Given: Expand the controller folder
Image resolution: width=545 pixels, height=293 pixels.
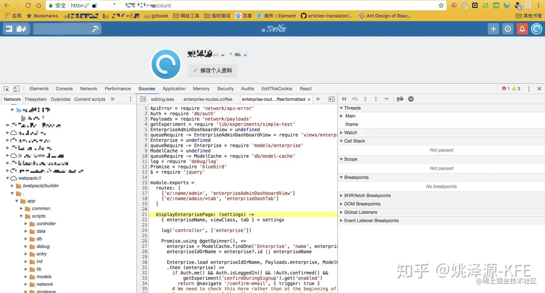Looking at the screenshot, I should coord(26,224).
